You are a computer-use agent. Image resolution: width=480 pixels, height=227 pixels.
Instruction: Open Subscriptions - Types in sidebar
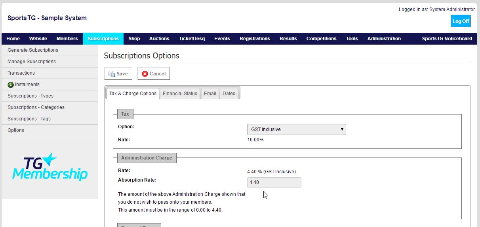click(x=50, y=96)
